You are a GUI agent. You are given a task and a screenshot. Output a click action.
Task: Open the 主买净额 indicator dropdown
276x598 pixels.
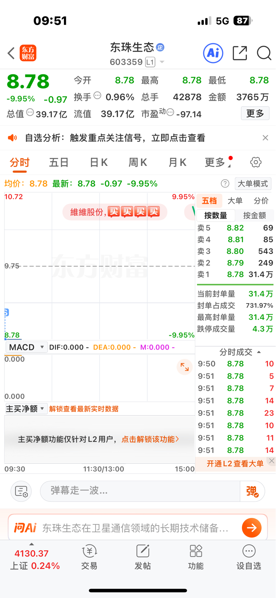click(27, 409)
